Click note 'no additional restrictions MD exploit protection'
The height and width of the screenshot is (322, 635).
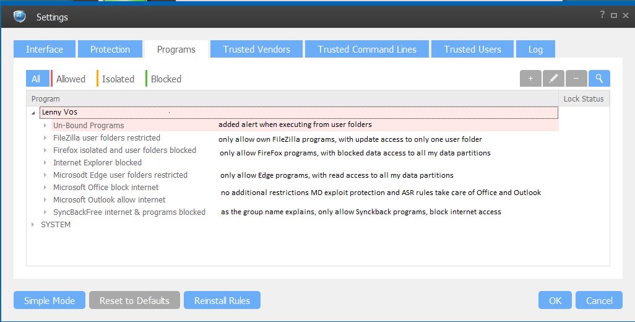point(381,193)
